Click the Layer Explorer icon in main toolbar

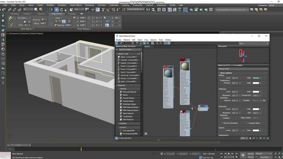pos(164,10)
